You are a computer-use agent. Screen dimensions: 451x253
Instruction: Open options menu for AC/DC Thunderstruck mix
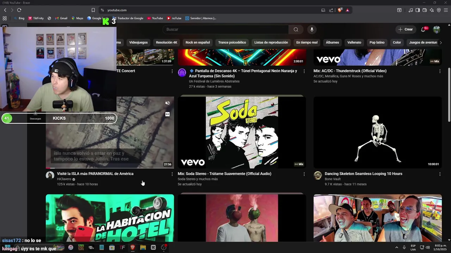click(440, 71)
